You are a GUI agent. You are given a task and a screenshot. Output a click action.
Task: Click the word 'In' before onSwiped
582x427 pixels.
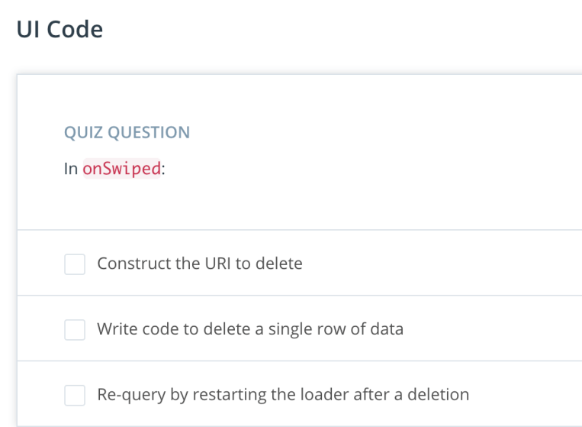point(70,170)
